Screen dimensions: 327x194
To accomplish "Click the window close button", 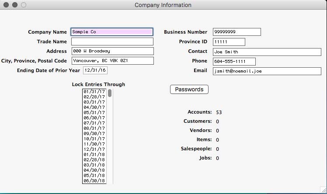I will pyautogui.click(x=6, y=5).
